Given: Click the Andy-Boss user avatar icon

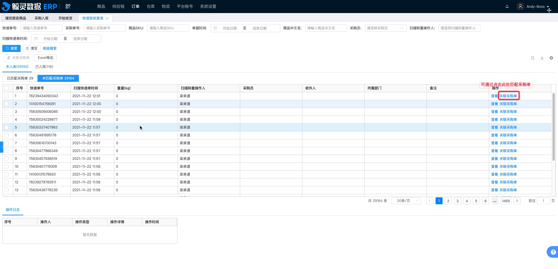Looking at the screenshot, I should [520, 6].
